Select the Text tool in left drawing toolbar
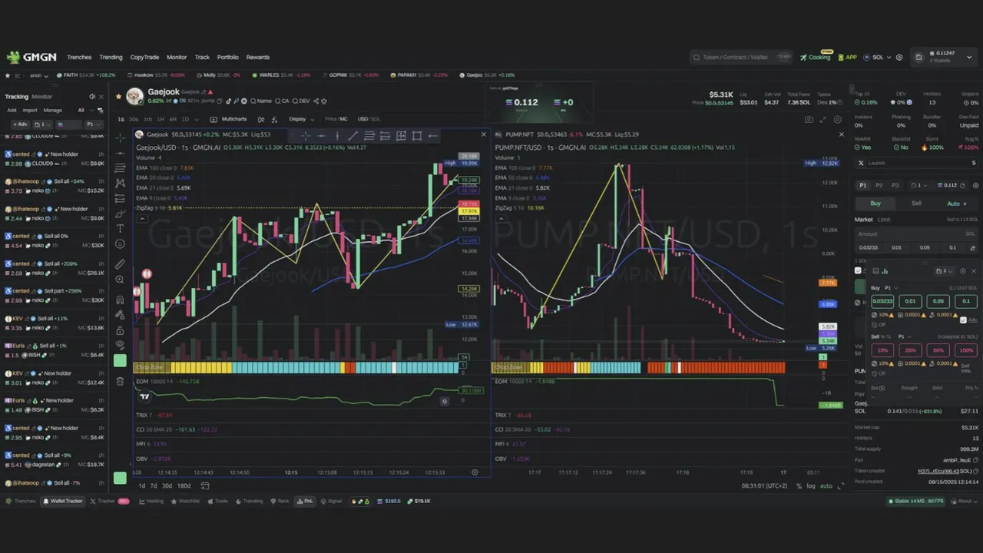The width and height of the screenshot is (983, 553). [120, 228]
